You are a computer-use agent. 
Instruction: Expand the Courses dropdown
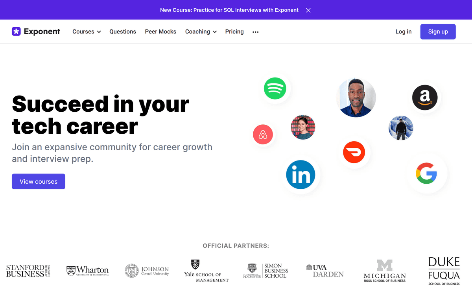87,31
